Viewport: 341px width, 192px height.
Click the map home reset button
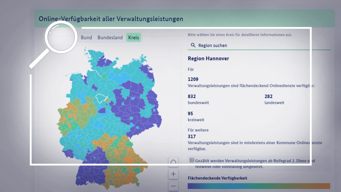173,162
